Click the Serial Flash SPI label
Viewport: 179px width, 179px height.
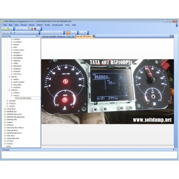point(13,138)
